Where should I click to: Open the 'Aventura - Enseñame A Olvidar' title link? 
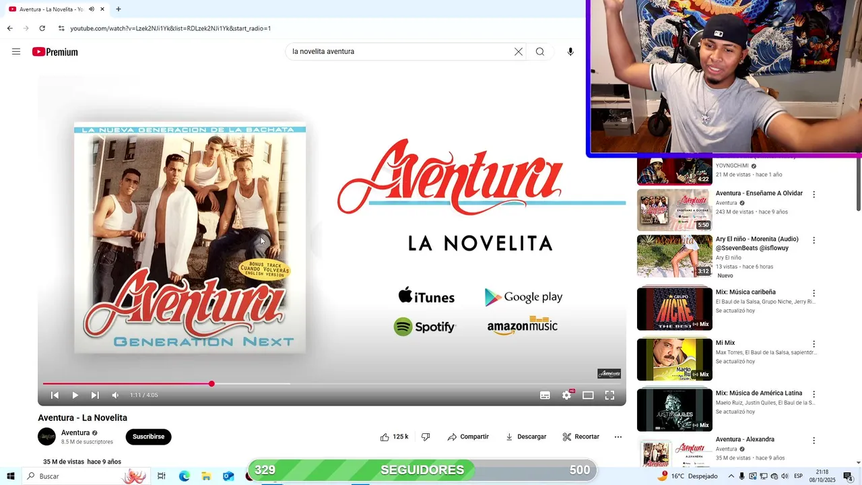(x=759, y=193)
